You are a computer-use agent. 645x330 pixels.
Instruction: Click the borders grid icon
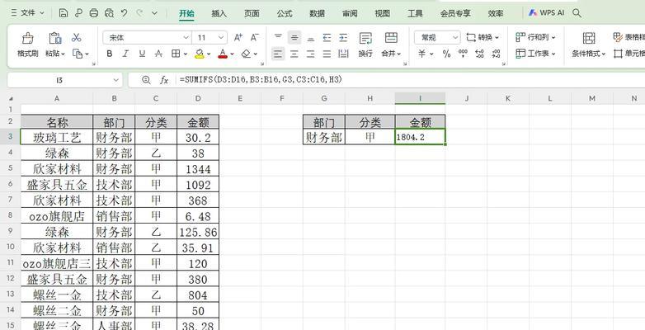(176, 54)
